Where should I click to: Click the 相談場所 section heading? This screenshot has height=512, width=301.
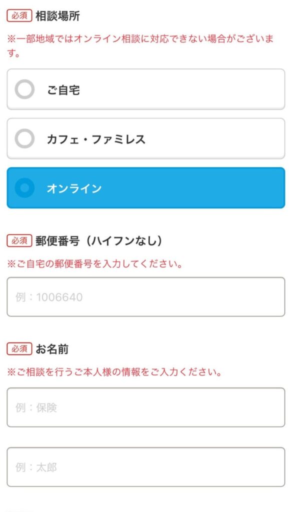57,16
